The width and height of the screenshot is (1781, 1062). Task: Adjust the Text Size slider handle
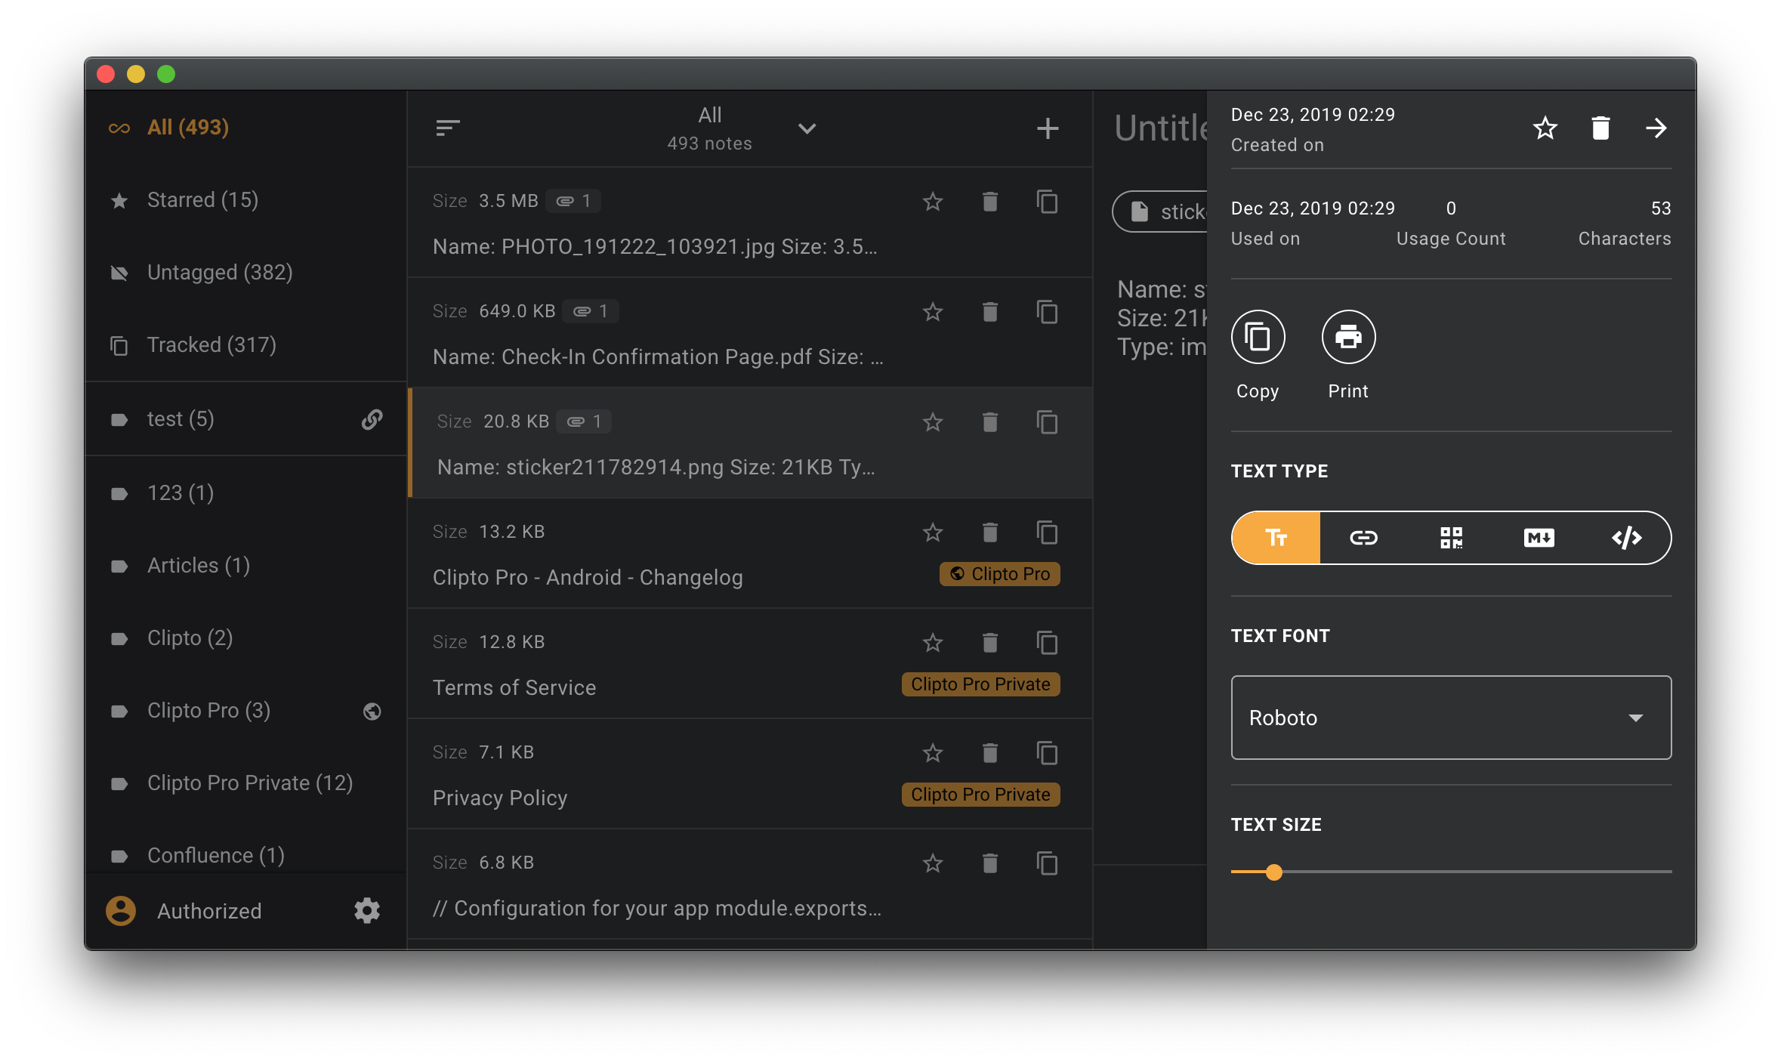click(1274, 872)
